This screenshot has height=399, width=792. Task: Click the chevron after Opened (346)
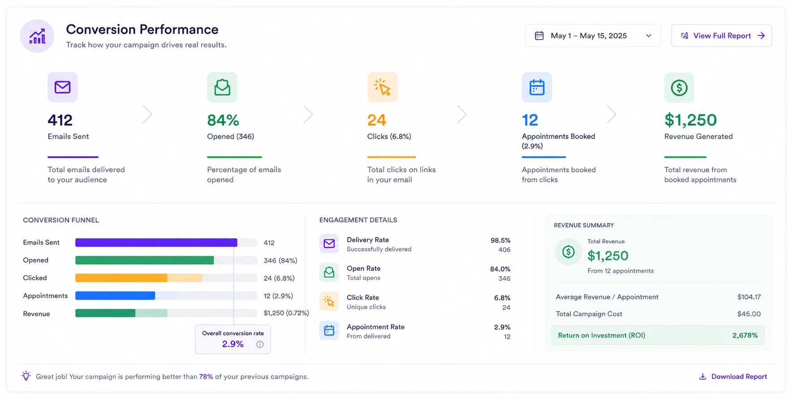tap(308, 114)
